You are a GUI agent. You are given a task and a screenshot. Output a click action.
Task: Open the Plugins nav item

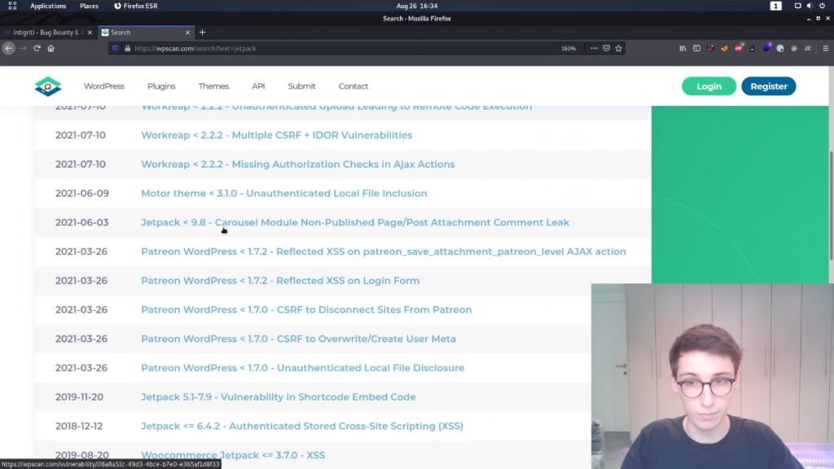(161, 86)
